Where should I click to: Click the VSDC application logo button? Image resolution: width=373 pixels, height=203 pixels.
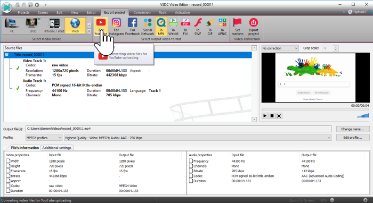click(x=7, y=7)
